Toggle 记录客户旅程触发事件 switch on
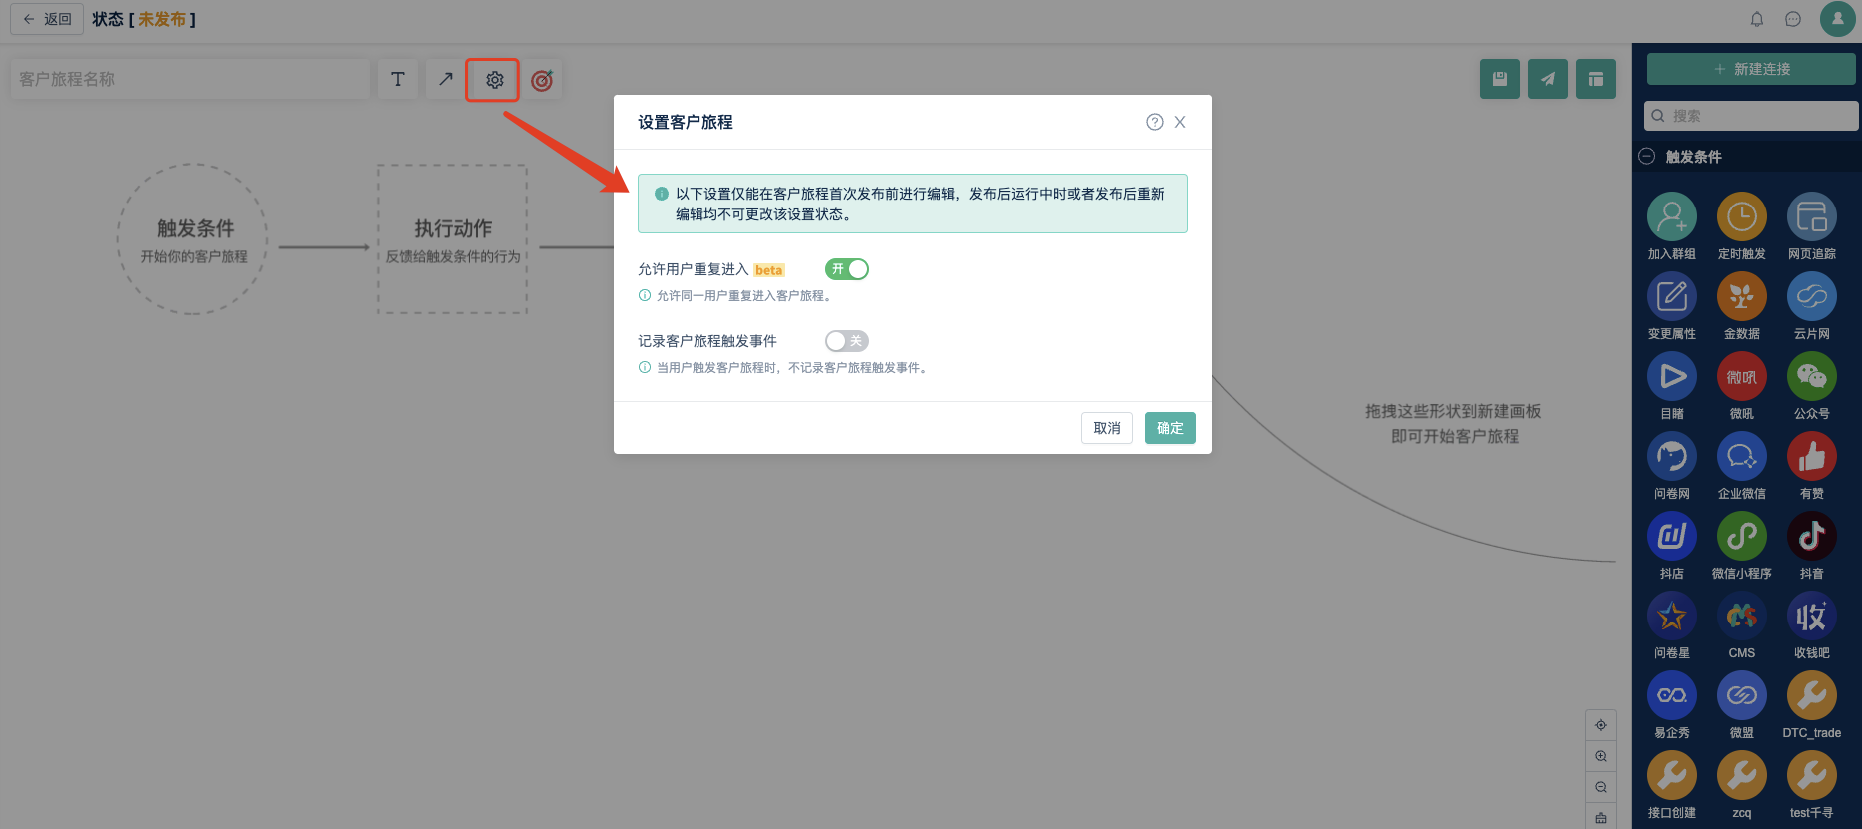 847,341
